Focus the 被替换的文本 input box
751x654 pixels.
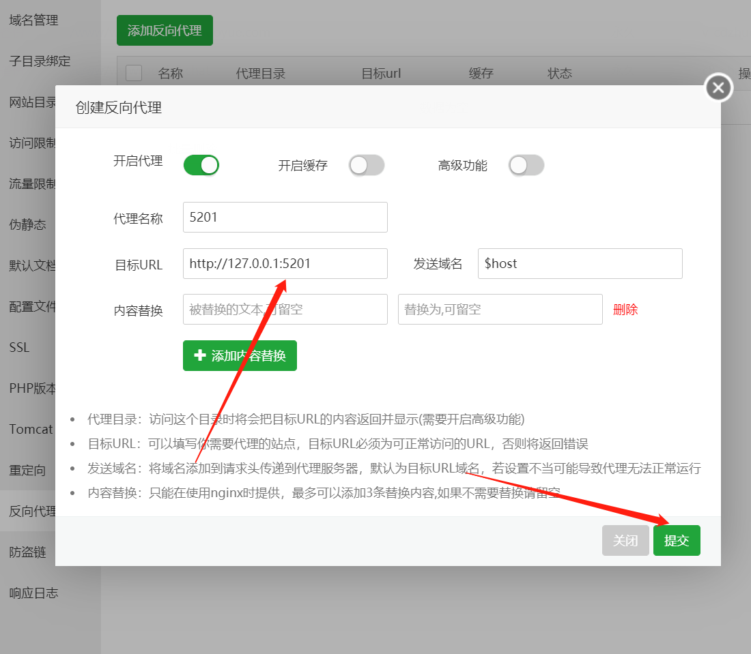tap(285, 310)
